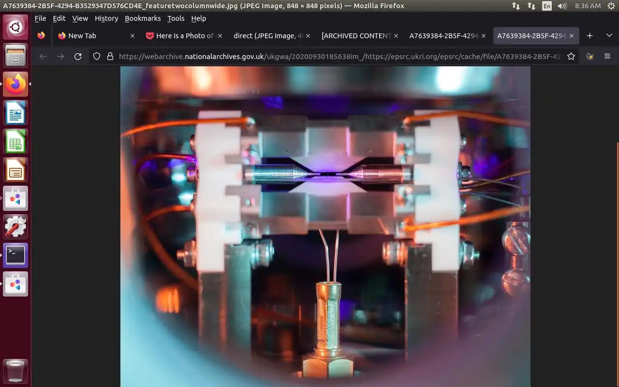
Task: Open the En keyboard layout indicator
Action: 547,6
